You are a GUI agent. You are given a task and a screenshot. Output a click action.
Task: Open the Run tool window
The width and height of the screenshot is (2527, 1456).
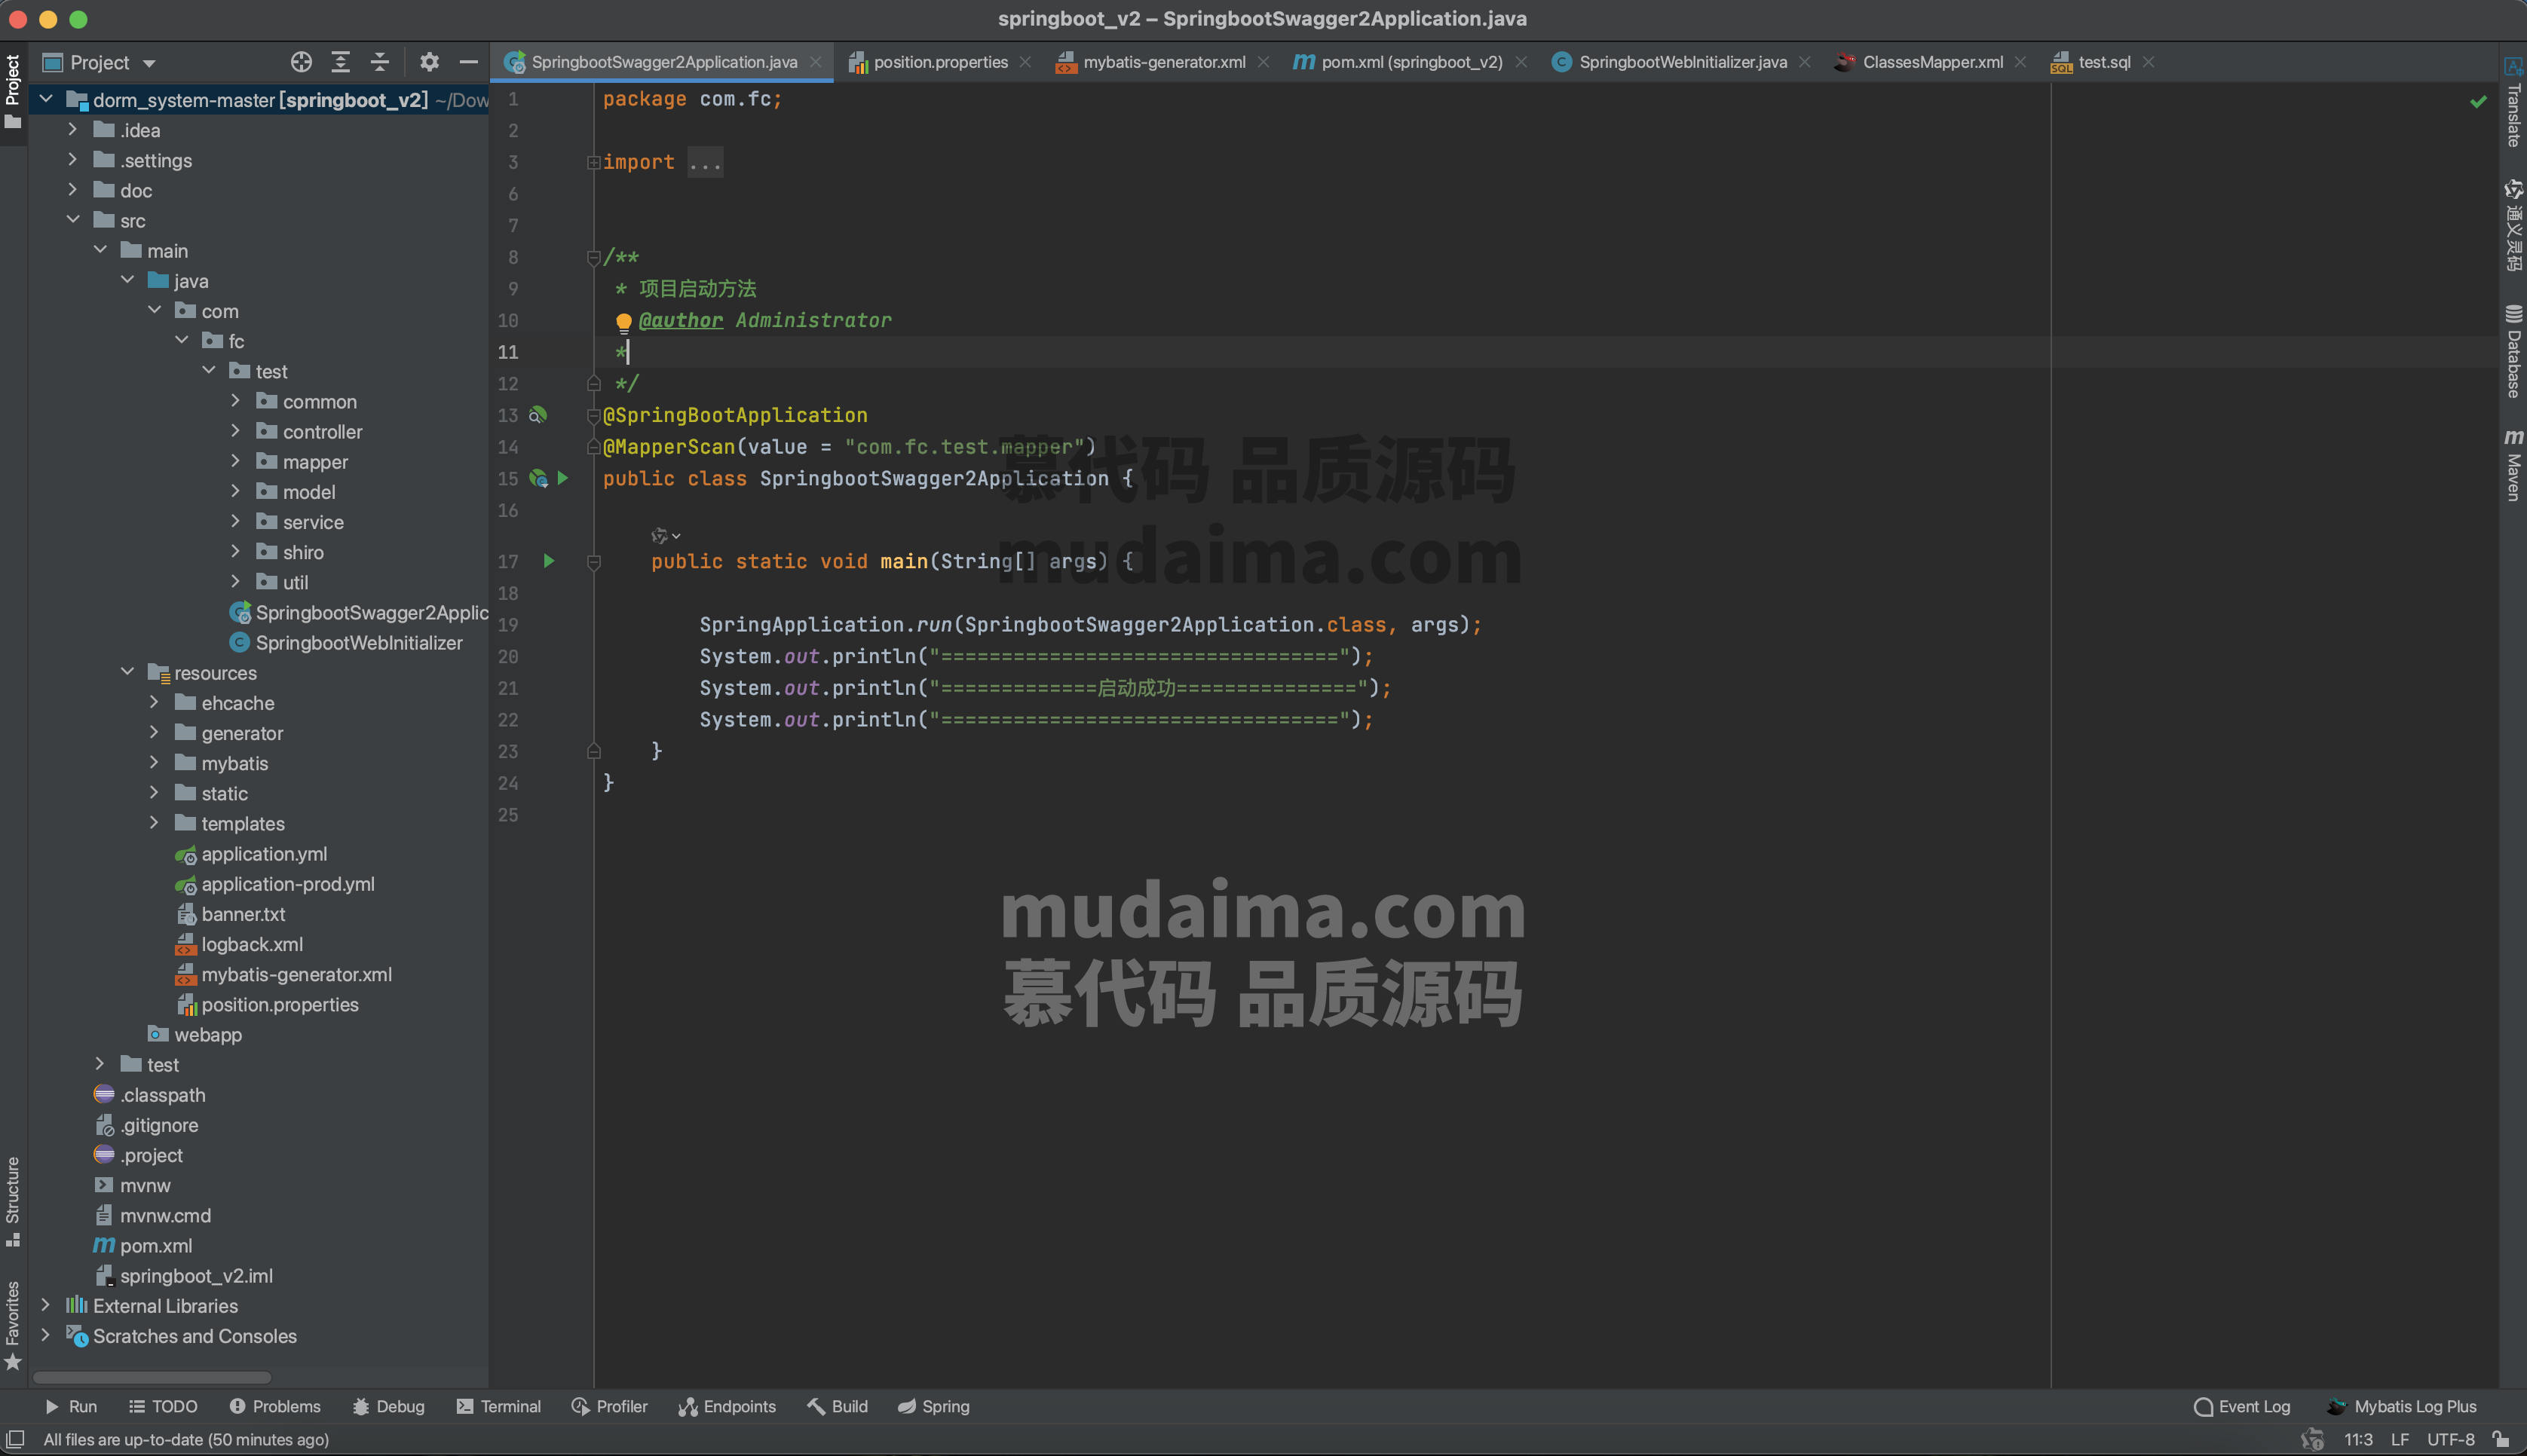(71, 1406)
